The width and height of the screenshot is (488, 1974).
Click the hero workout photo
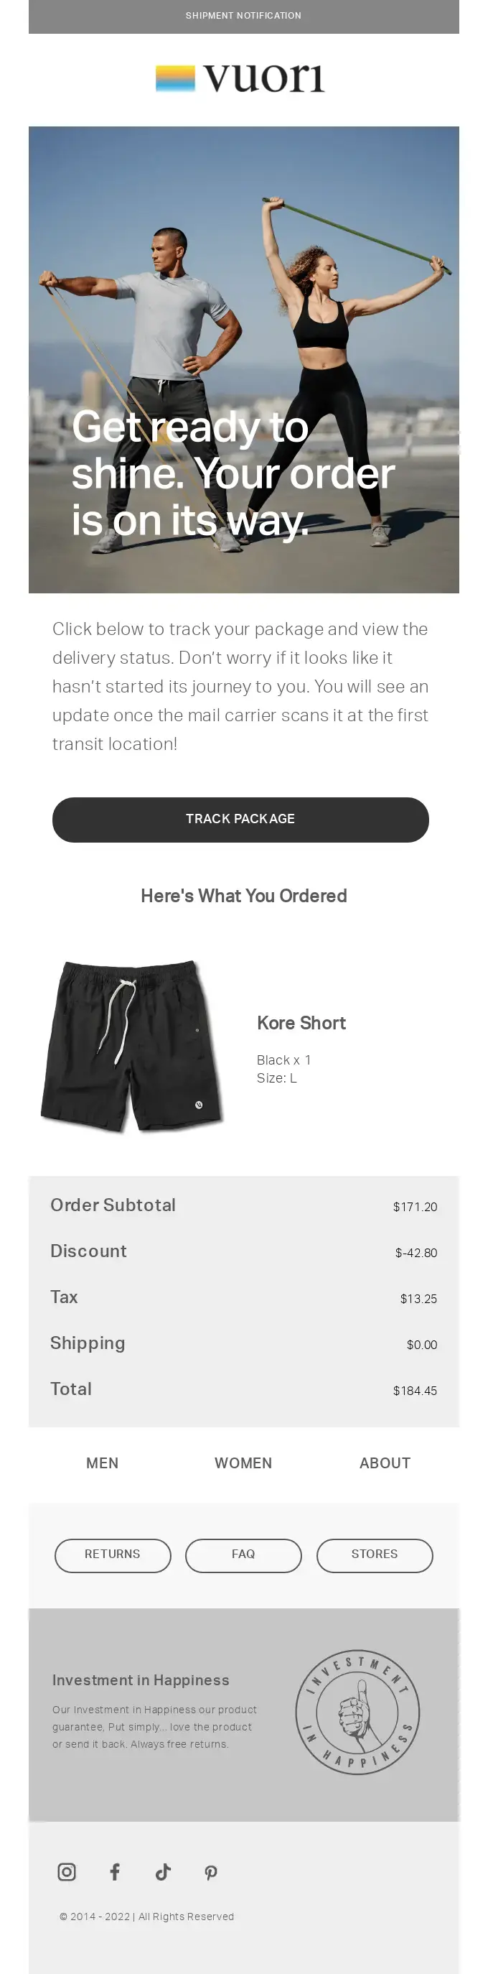(x=243, y=360)
